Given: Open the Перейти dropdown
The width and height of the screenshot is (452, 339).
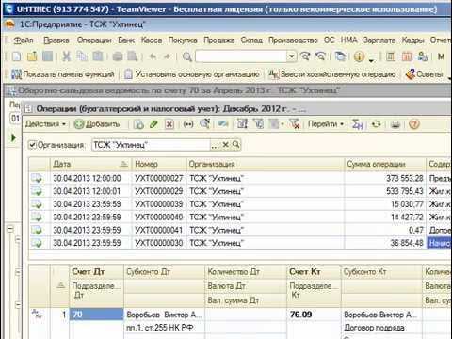Looking at the screenshot, I should (x=326, y=124).
